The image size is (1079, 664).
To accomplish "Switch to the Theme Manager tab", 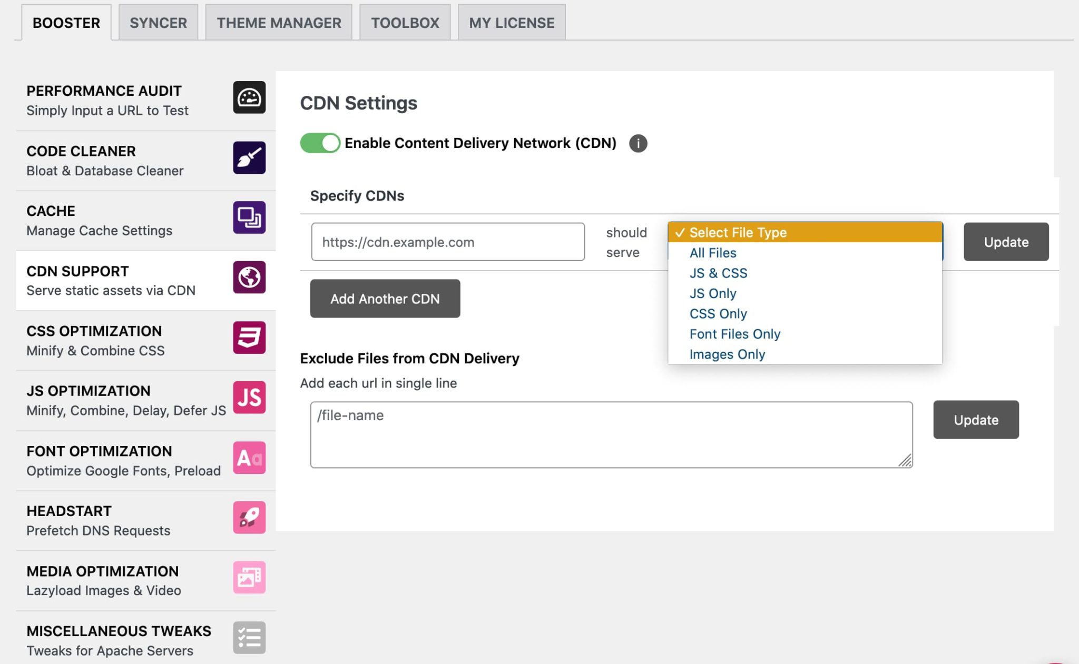I will (278, 23).
